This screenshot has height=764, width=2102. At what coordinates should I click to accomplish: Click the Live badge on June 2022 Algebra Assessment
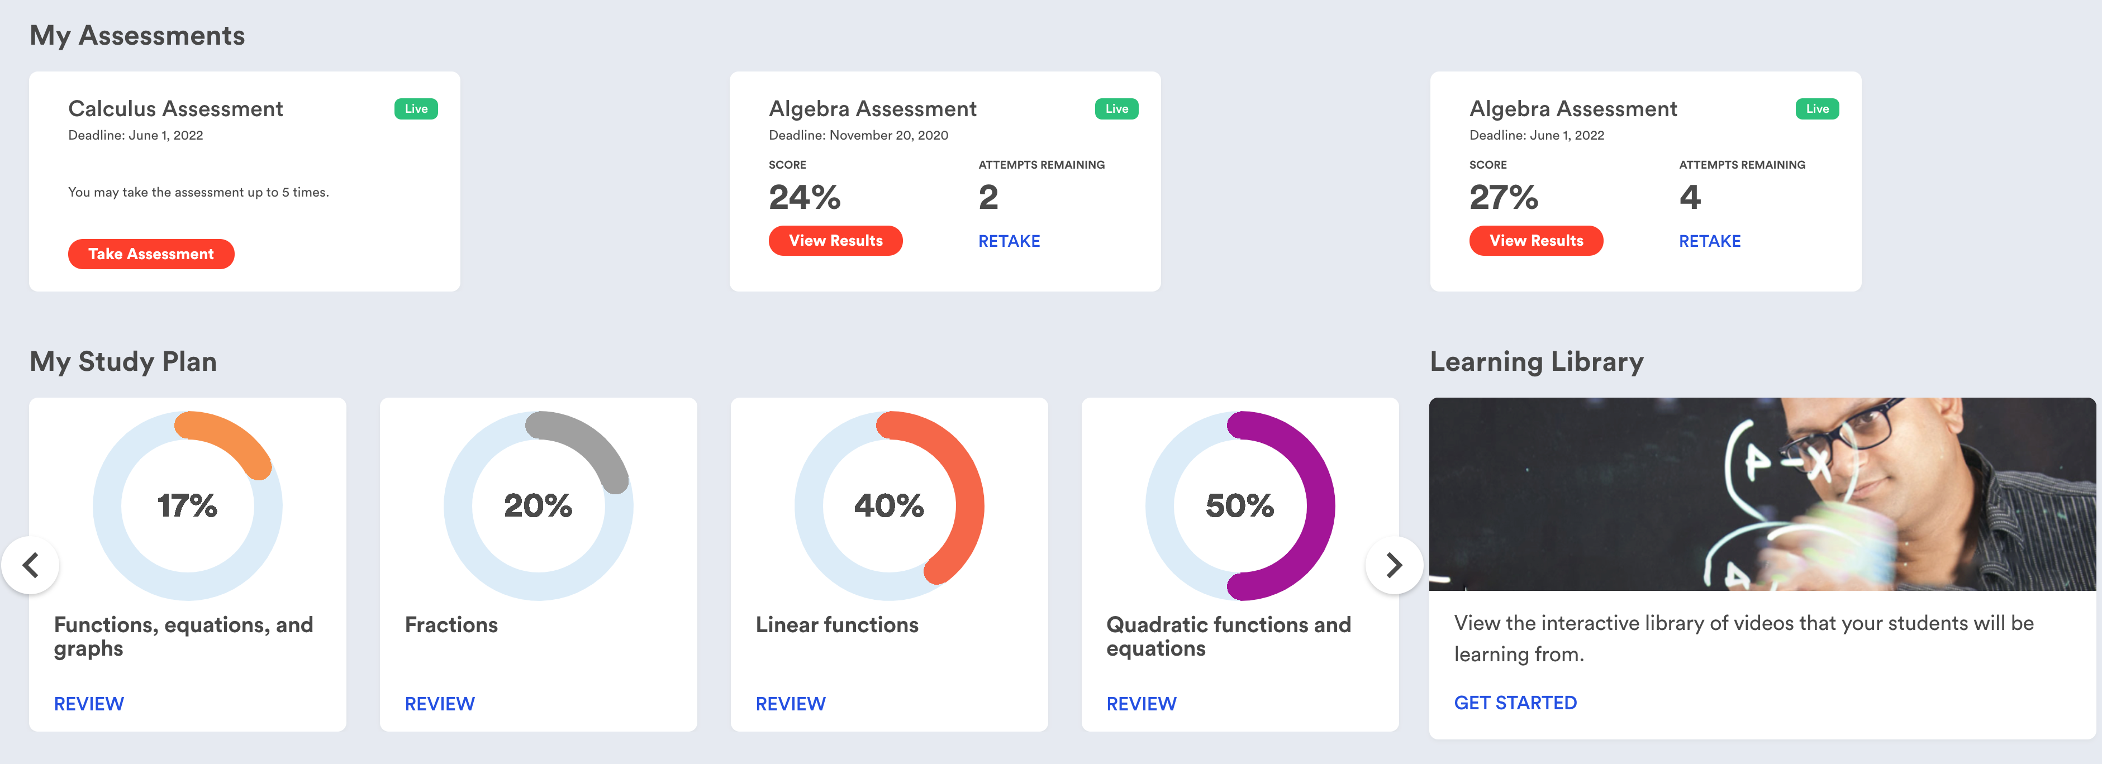pos(1816,109)
